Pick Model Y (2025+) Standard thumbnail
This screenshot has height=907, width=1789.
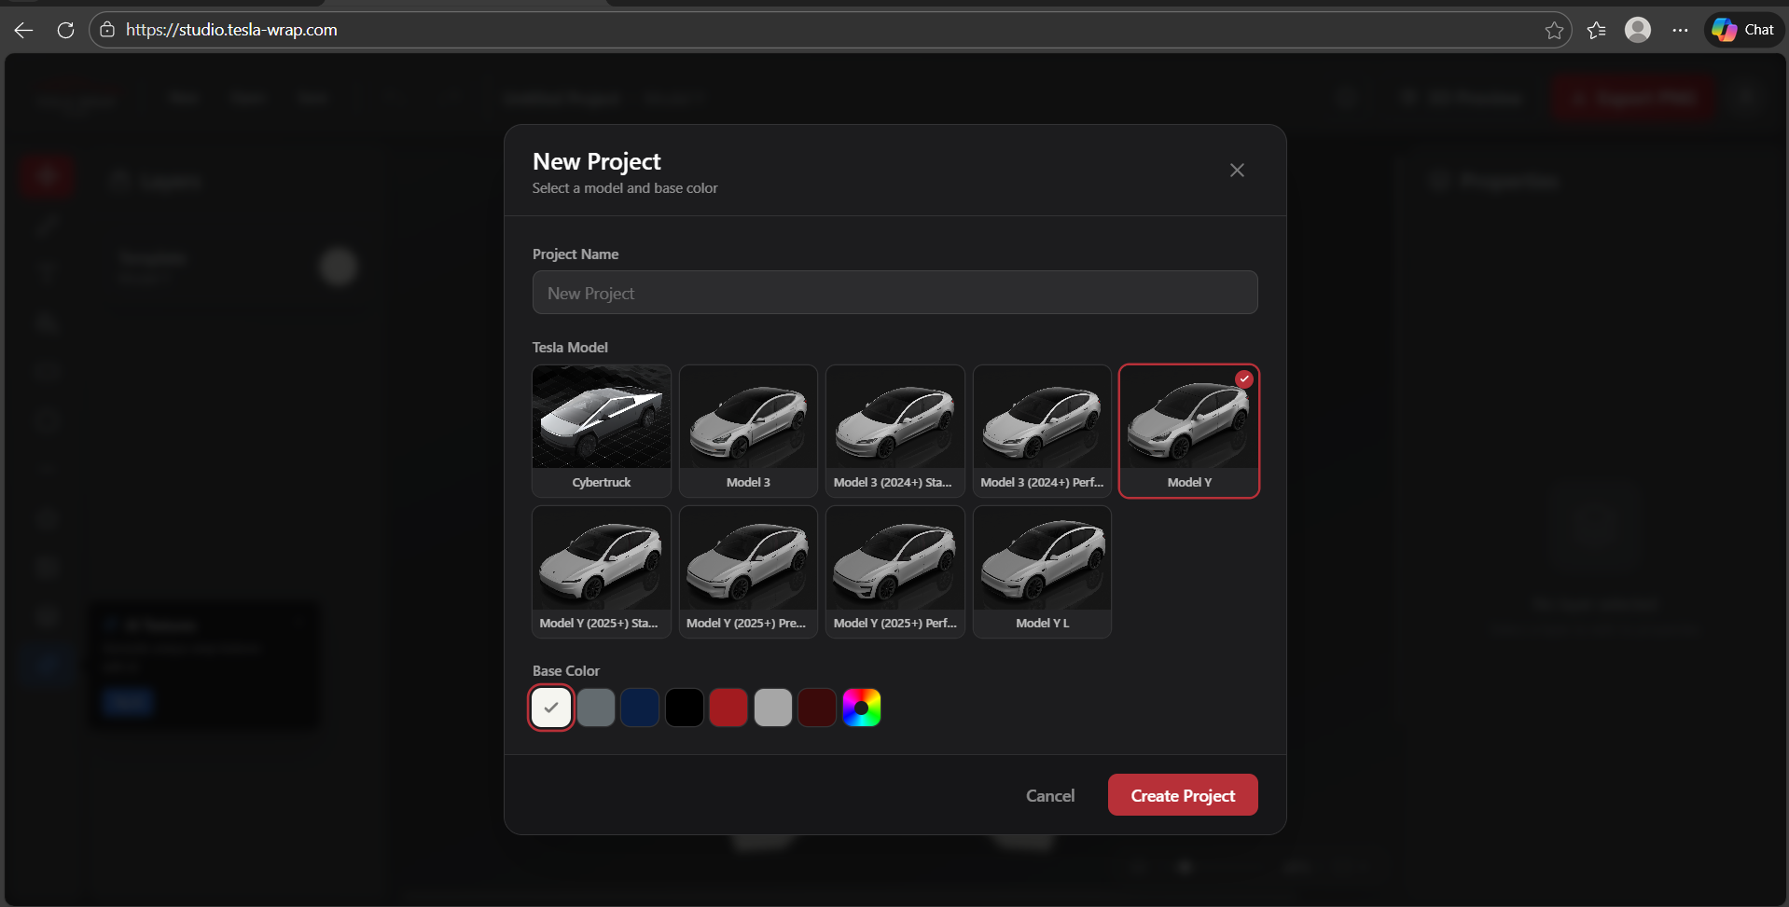602,571
